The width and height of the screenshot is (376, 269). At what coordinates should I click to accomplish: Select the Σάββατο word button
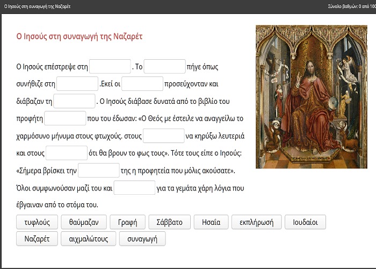click(x=170, y=222)
